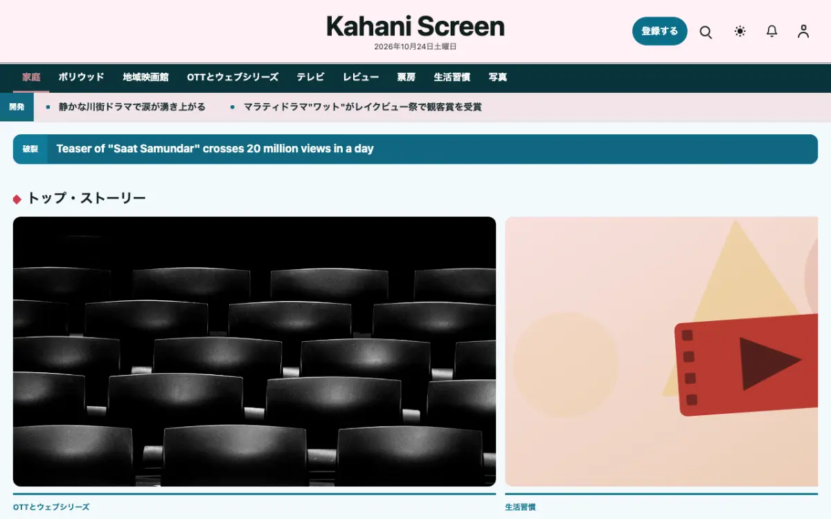The height and width of the screenshot is (519, 831).
Task: Open the film-strip play illustration card
Action: coord(661,352)
